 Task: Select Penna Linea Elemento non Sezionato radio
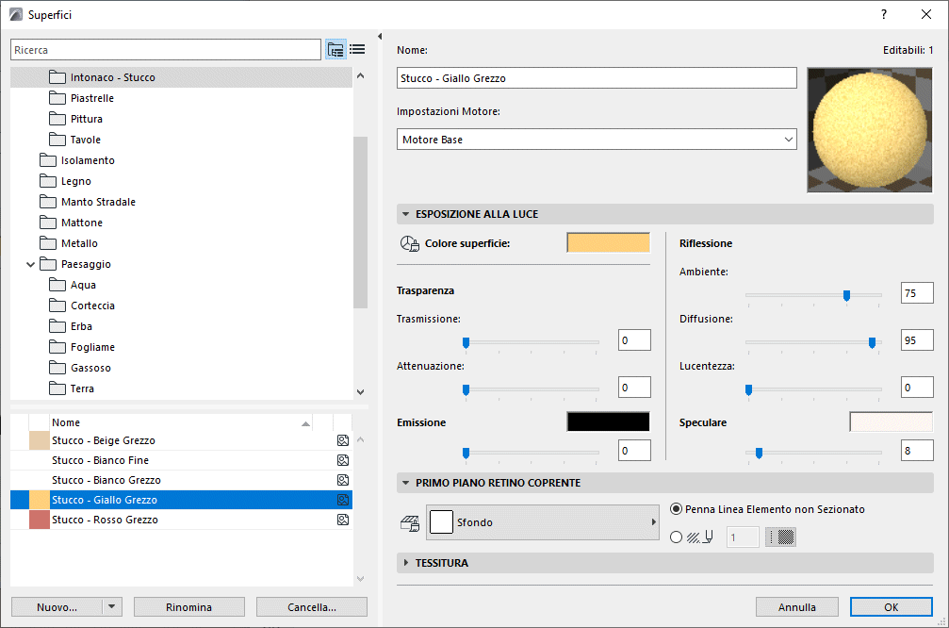(676, 509)
